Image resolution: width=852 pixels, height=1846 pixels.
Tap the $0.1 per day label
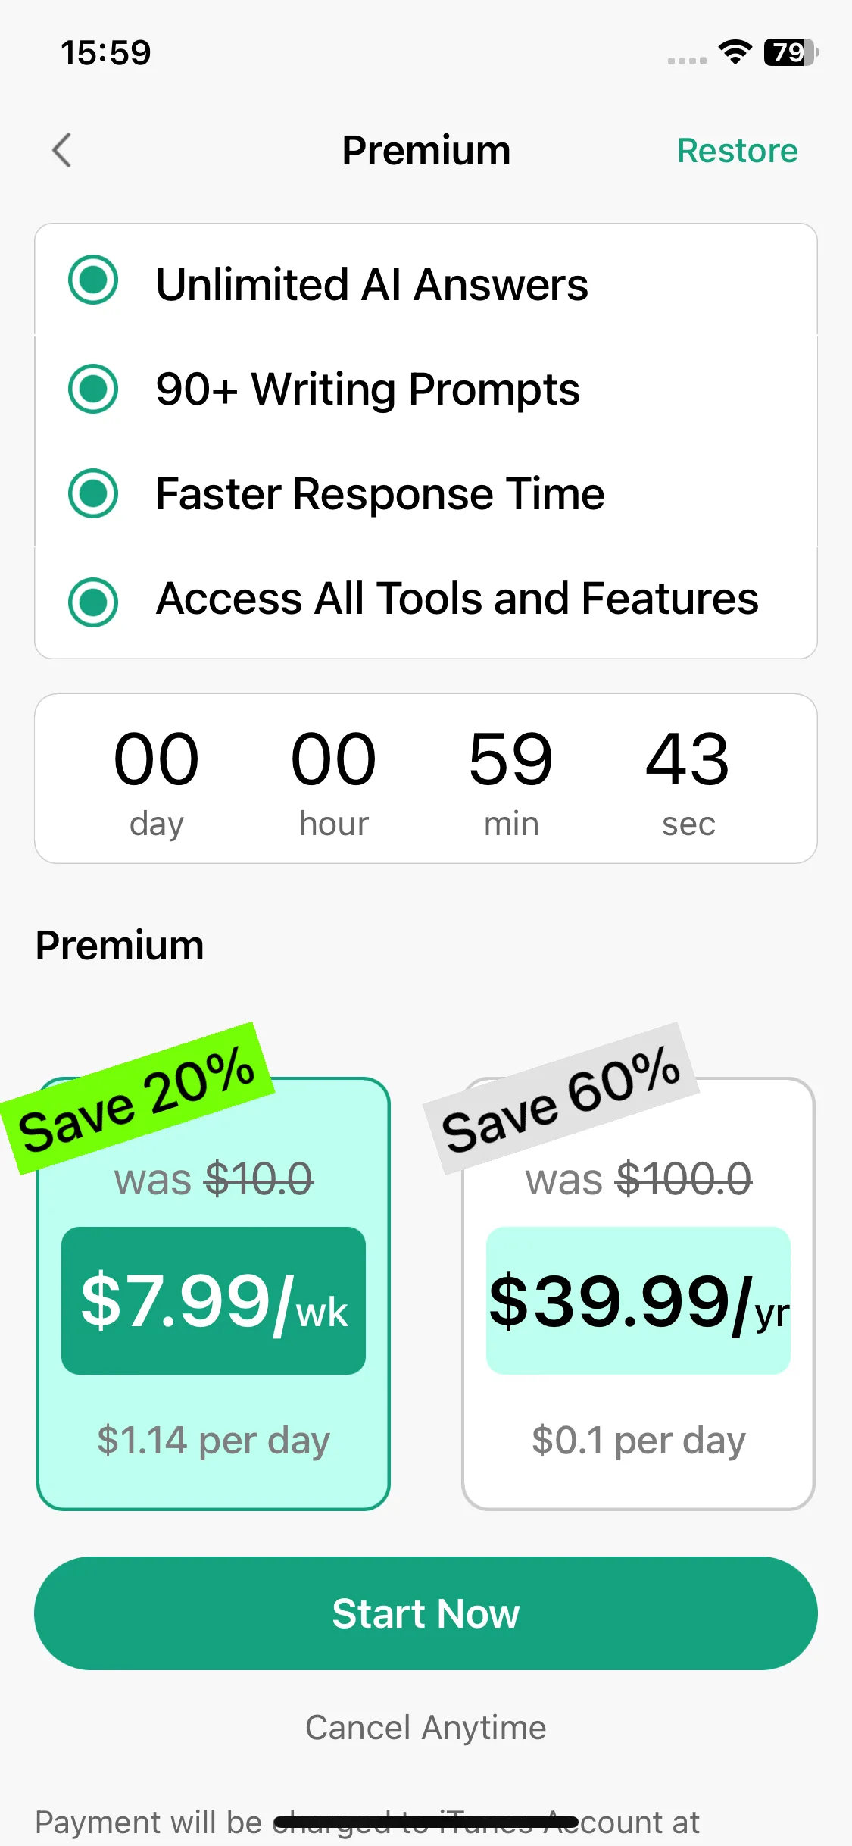(638, 1440)
